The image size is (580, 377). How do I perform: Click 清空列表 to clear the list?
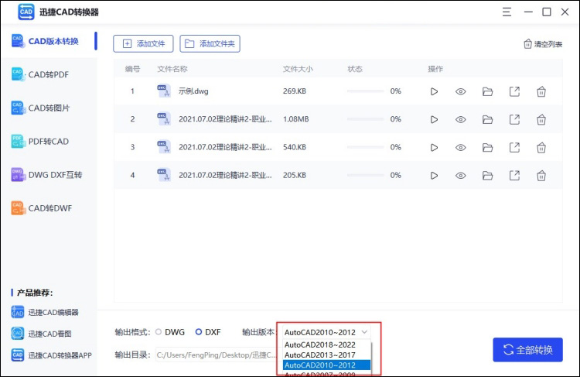(x=543, y=44)
